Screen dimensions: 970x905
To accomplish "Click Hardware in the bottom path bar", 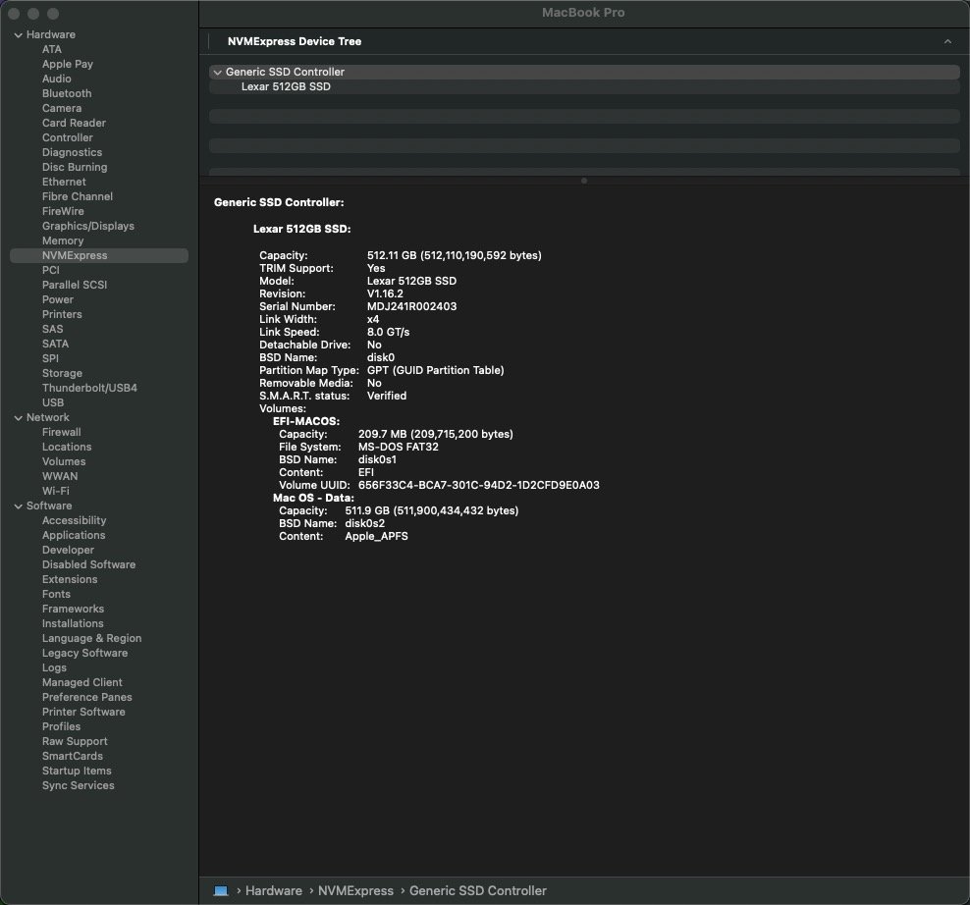I will pyautogui.click(x=274, y=891).
